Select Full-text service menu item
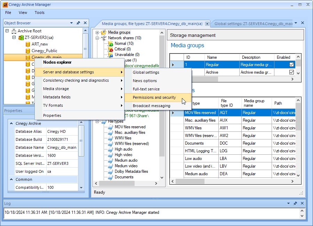Screen dimensions: 313x226 coord(158,89)
